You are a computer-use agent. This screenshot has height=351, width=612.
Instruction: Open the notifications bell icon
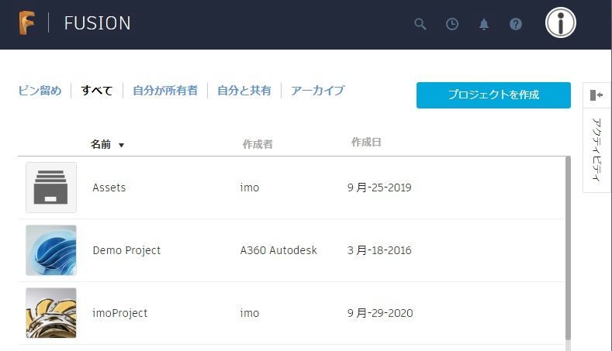(x=483, y=24)
